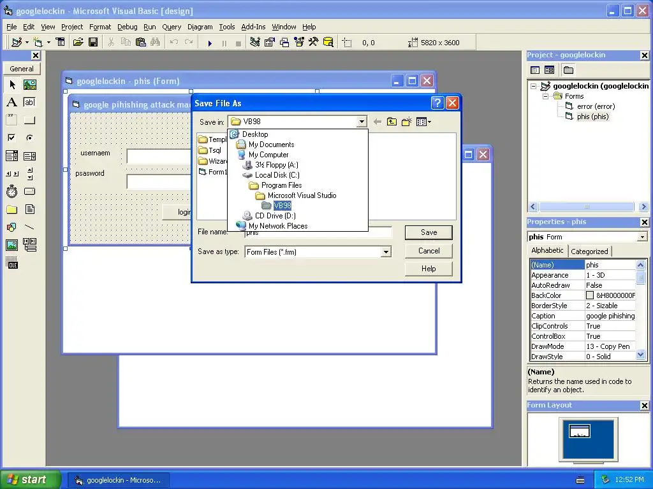Click the Save button
Screen dimensions: 653x489
429,232
